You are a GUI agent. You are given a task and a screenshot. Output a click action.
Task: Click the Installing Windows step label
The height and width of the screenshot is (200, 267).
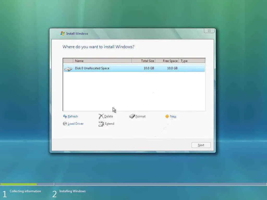coord(72,191)
